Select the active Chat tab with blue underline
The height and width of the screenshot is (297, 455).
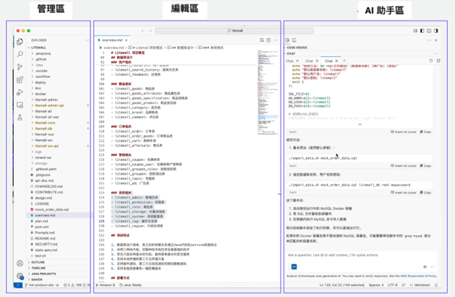329,61
